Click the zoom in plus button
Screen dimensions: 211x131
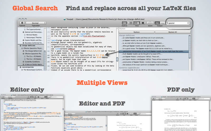pos(152,23)
